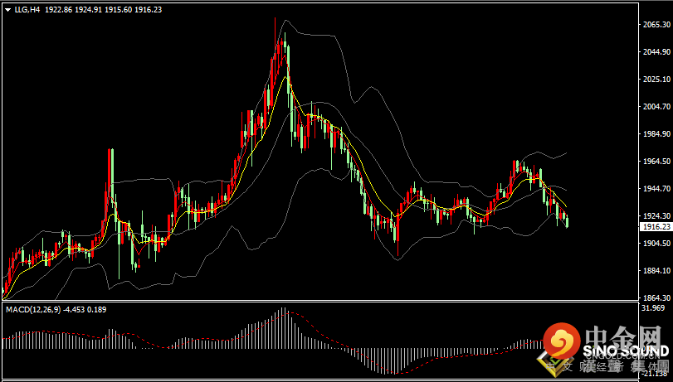673x382 pixels.
Task: Click the LLG,H4 symbol title
Action: pyautogui.click(x=27, y=10)
